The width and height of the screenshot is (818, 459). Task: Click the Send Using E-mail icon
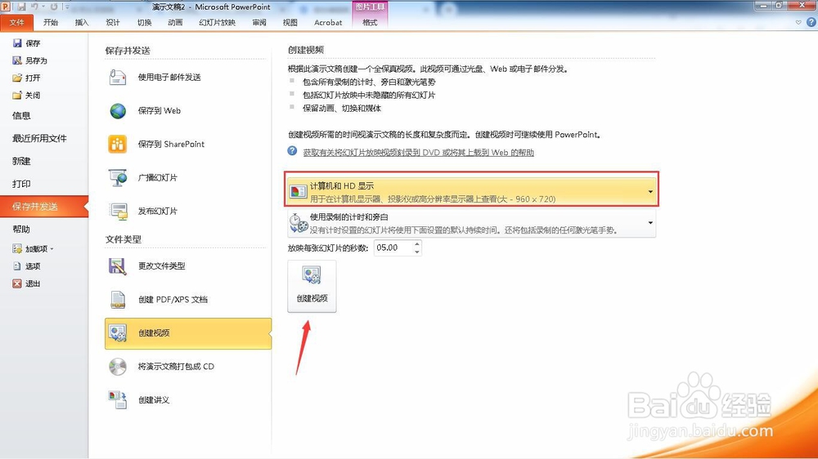(x=118, y=77)
